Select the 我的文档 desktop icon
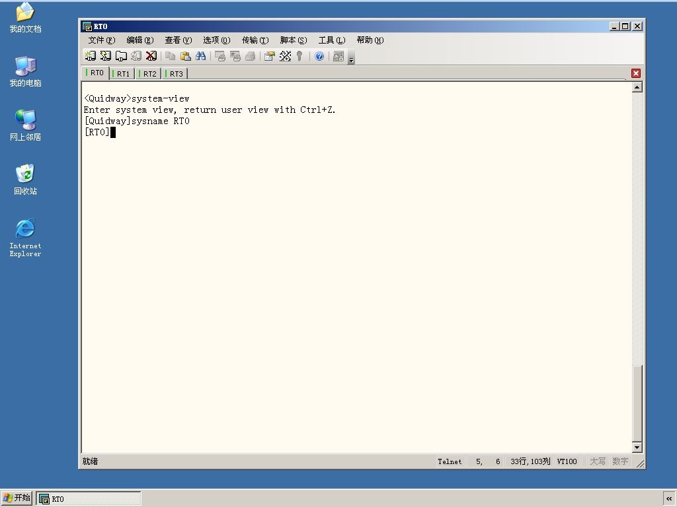This screenshot has width=677, height=507. [26, 18]
